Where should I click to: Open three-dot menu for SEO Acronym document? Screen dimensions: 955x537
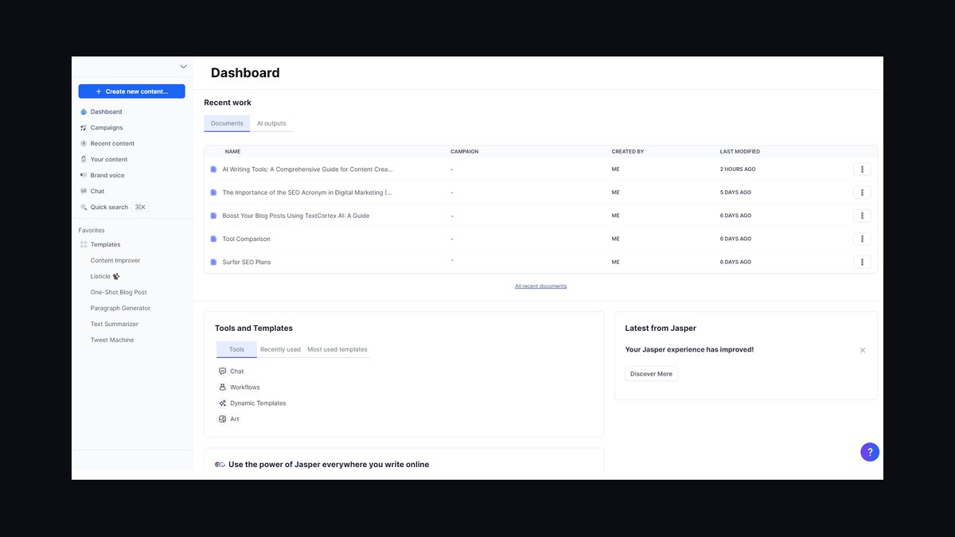point(862,193)
